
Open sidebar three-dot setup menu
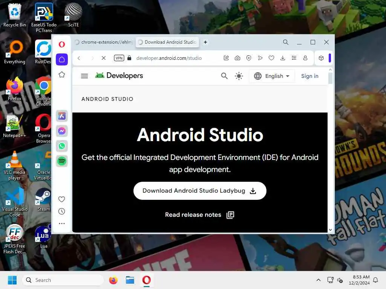(x=61, y=224)
